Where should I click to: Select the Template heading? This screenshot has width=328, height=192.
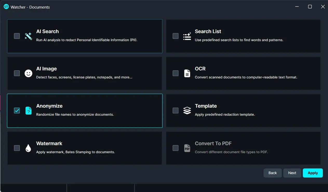pos(206,106)
